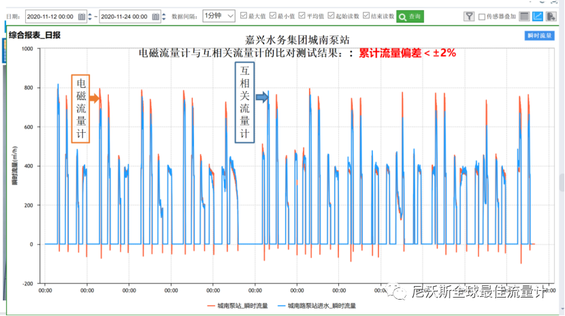Click the start date input field

[x=51, y=16]
